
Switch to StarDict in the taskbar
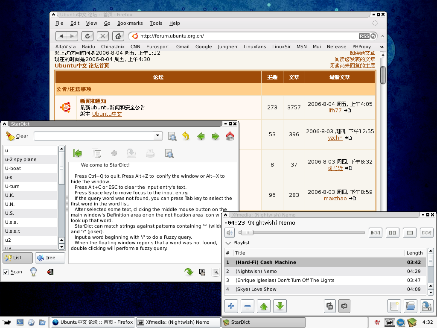(x=264, y=322)
